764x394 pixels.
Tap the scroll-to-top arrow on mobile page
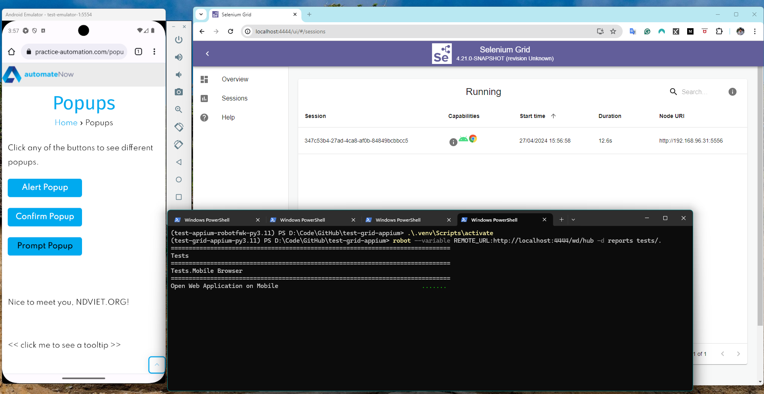click(157, 365)
